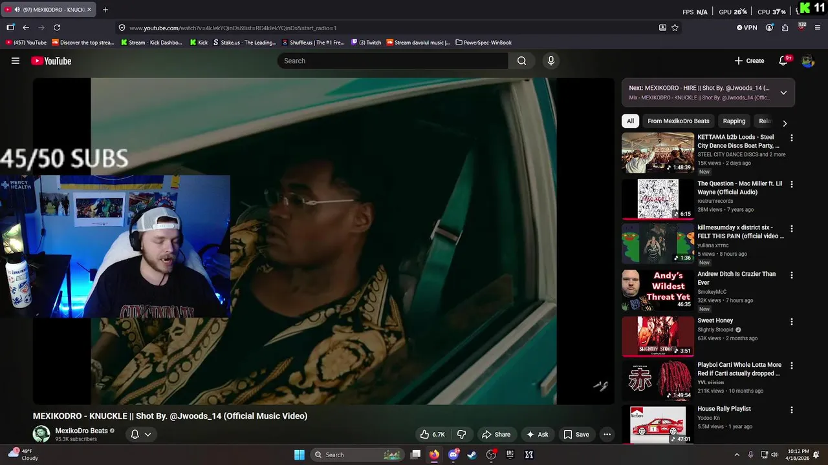
Task: Open Discord from the taskbar
Action: pyautogui.click(x=453, y=455)
